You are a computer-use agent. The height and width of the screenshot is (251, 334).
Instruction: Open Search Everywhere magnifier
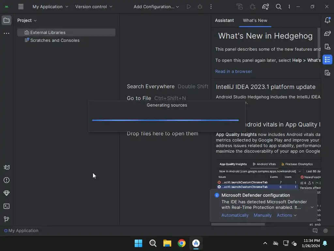[x=279, y=7]
